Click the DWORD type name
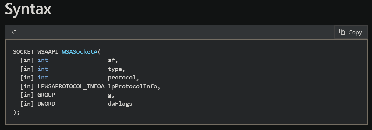The height and width of the screenshot is (130, 372). (x=46, y=104)
